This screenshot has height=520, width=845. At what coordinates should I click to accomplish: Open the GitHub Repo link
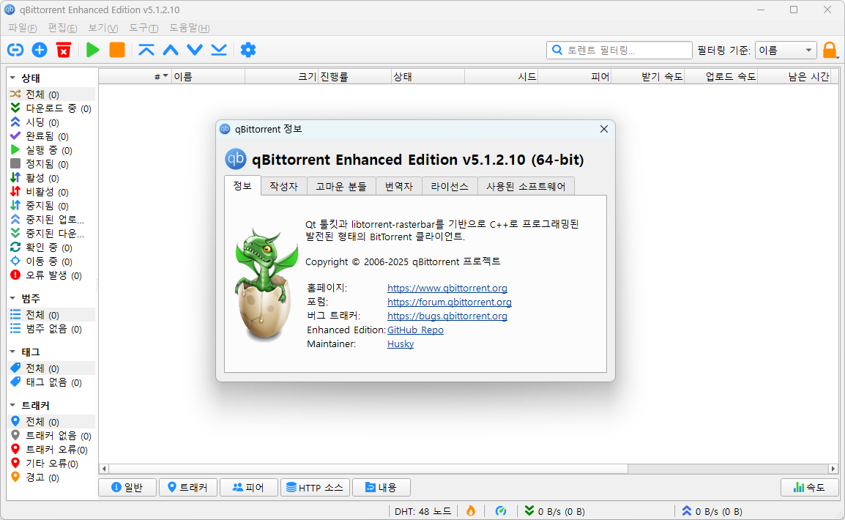(x=415, y=330)
